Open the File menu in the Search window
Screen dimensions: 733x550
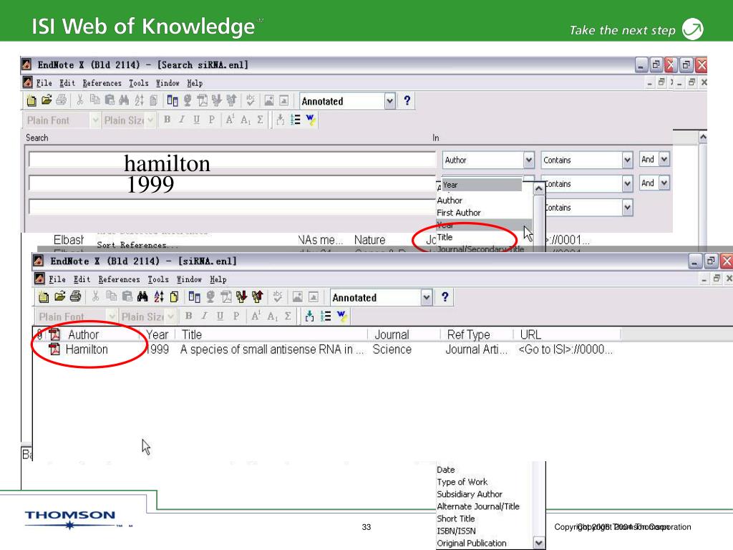(44, 83)
